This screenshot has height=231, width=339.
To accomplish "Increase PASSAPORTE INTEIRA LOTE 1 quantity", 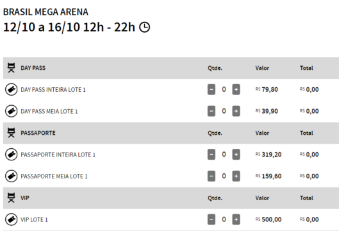I will (236, 155).
